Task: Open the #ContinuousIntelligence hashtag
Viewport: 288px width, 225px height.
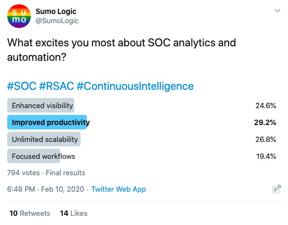Action: point(135,86)
